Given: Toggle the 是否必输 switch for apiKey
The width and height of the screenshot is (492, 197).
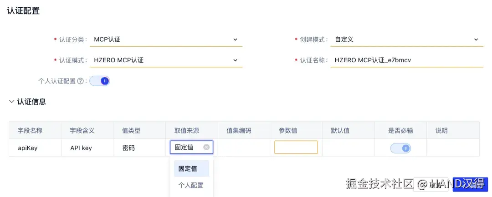Looking at the screenshot, I should point(400,148).
